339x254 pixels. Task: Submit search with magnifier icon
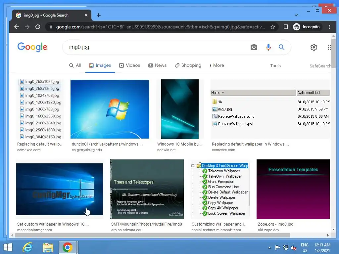tap(281, 47)
